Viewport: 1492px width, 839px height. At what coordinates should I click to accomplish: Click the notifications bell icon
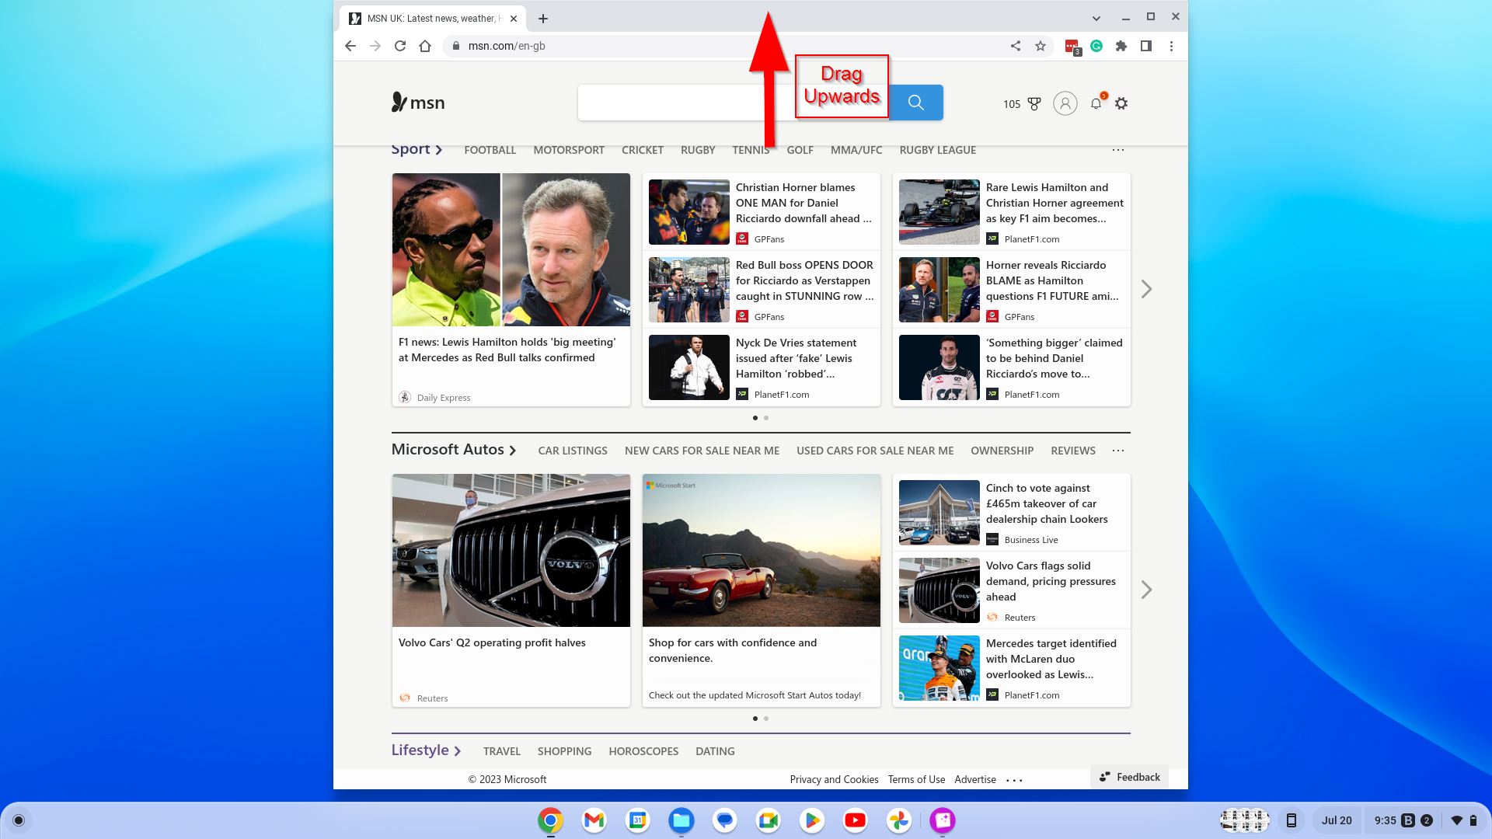[1094, 103]
